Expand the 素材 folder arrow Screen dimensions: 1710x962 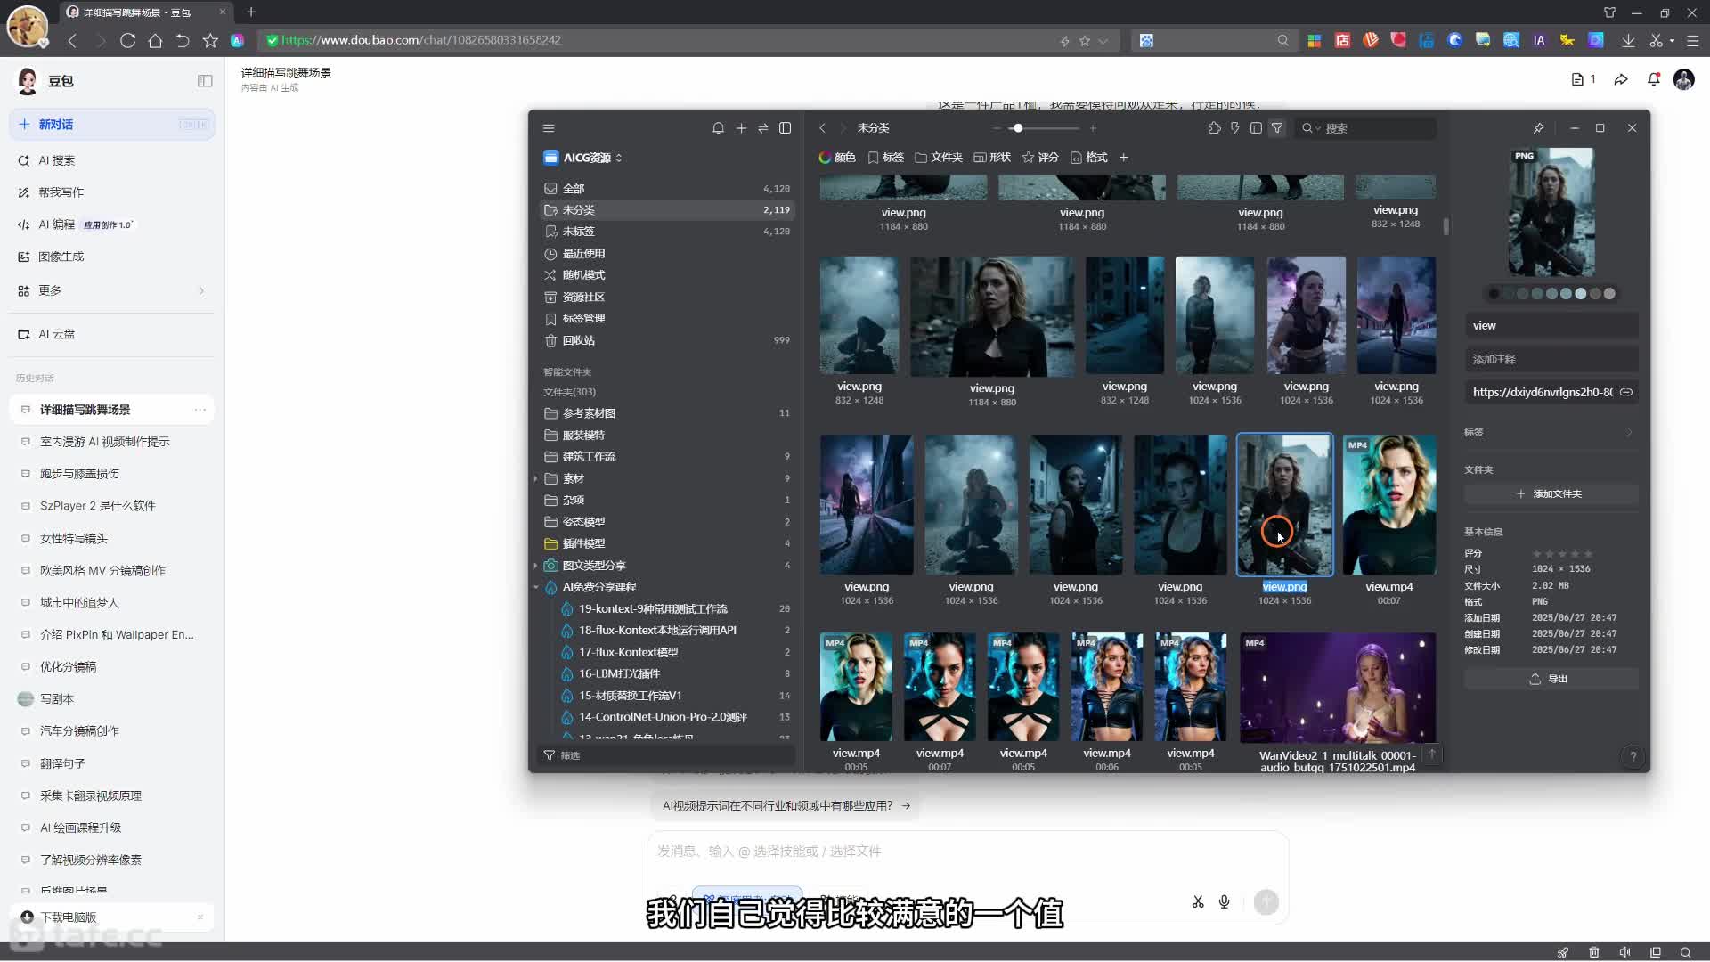[536, 479]
